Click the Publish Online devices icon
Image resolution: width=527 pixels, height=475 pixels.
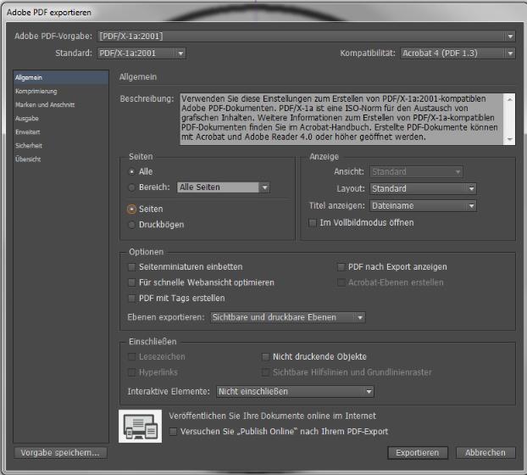pos(140,426)
